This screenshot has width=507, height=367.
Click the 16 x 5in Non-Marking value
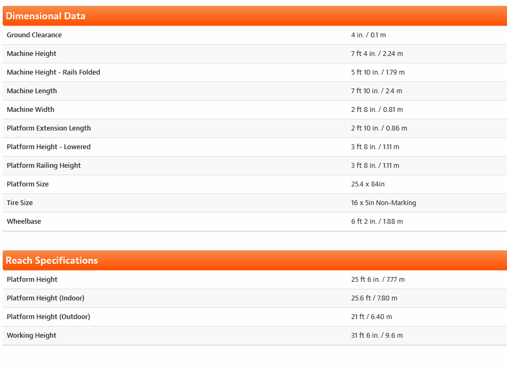383,203
